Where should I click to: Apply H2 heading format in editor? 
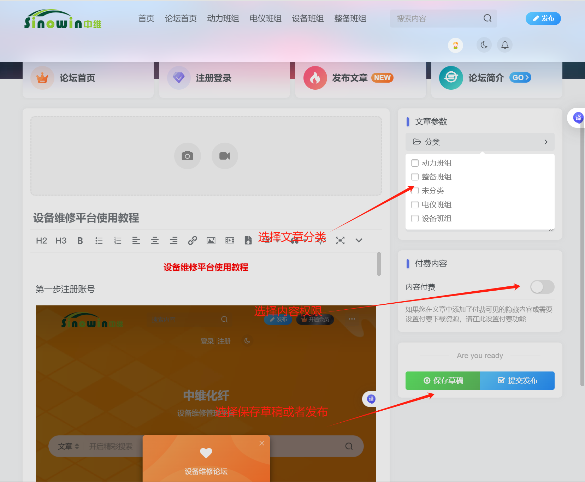[x=41, y=241]
